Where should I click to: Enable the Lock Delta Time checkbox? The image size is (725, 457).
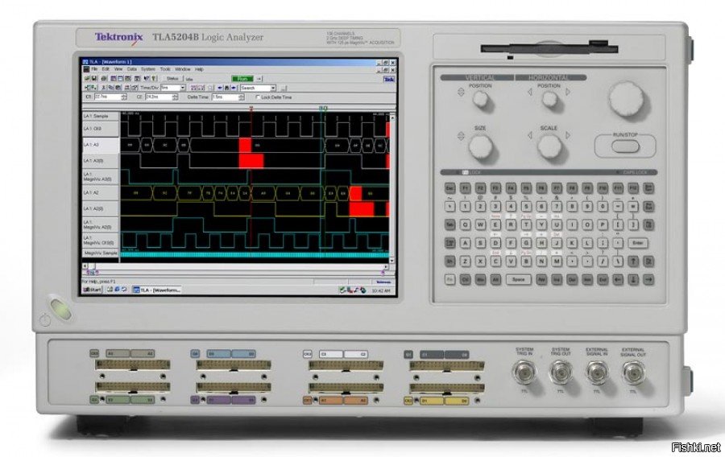[x=258, y=97]
